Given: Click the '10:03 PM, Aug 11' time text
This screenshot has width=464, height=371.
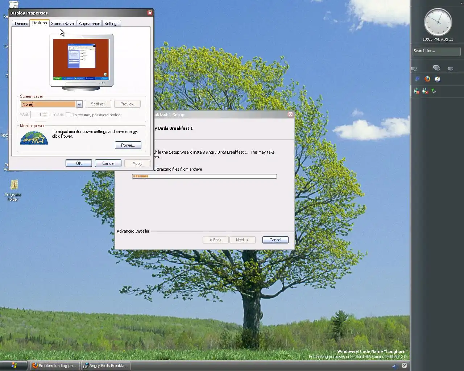Looking at the screenshot, I should pos(438,39).
